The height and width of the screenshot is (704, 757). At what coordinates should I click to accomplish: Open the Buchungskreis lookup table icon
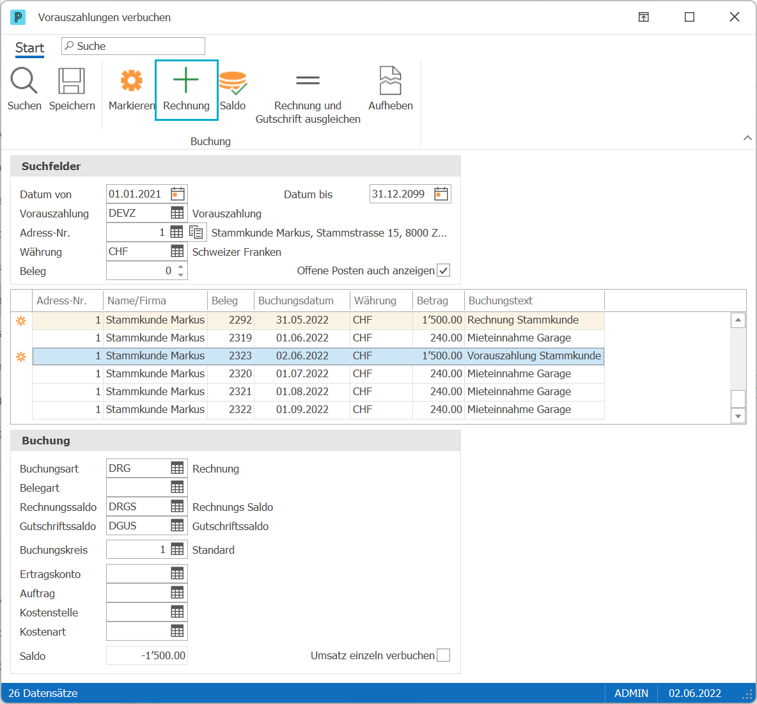[x=177, y=549]
